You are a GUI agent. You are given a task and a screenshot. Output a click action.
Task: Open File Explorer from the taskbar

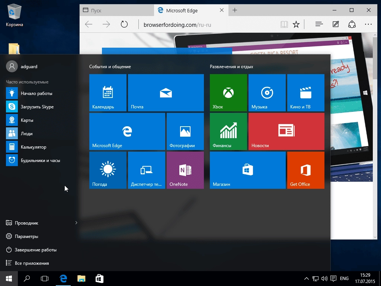point(81,279)
